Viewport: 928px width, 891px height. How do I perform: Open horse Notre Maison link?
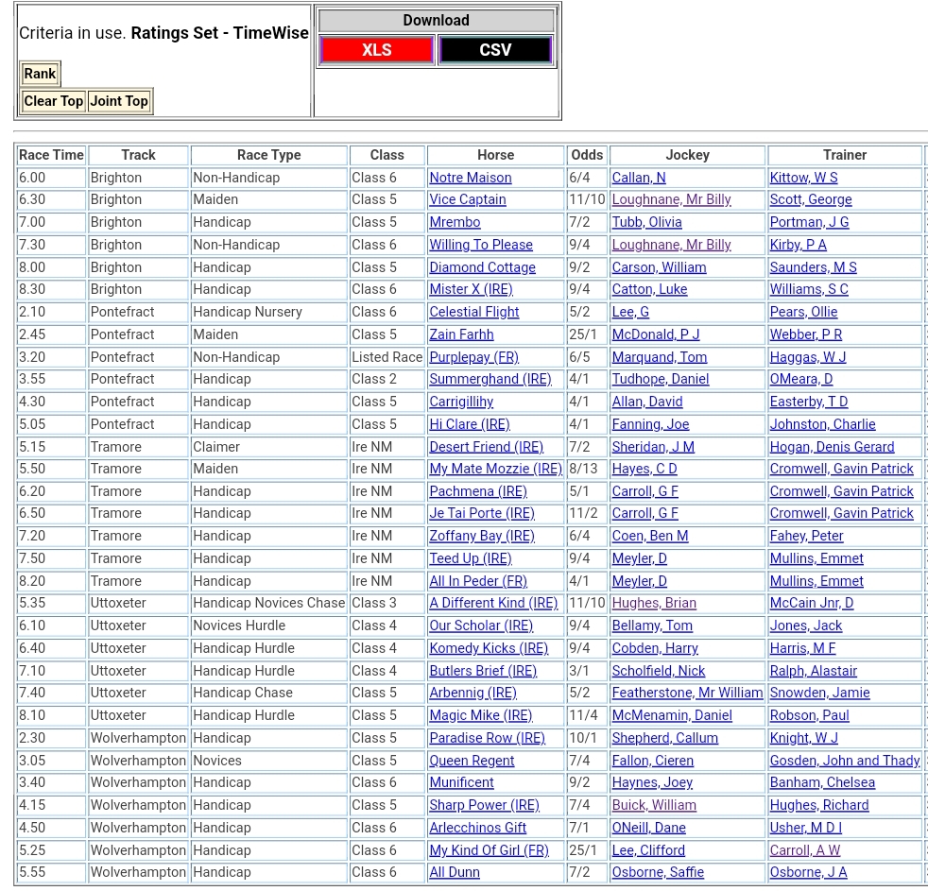tap(470, 178)
